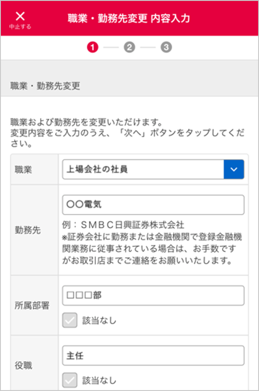
Task: Click the 勤務先 row label
Action: coord(28,230)
